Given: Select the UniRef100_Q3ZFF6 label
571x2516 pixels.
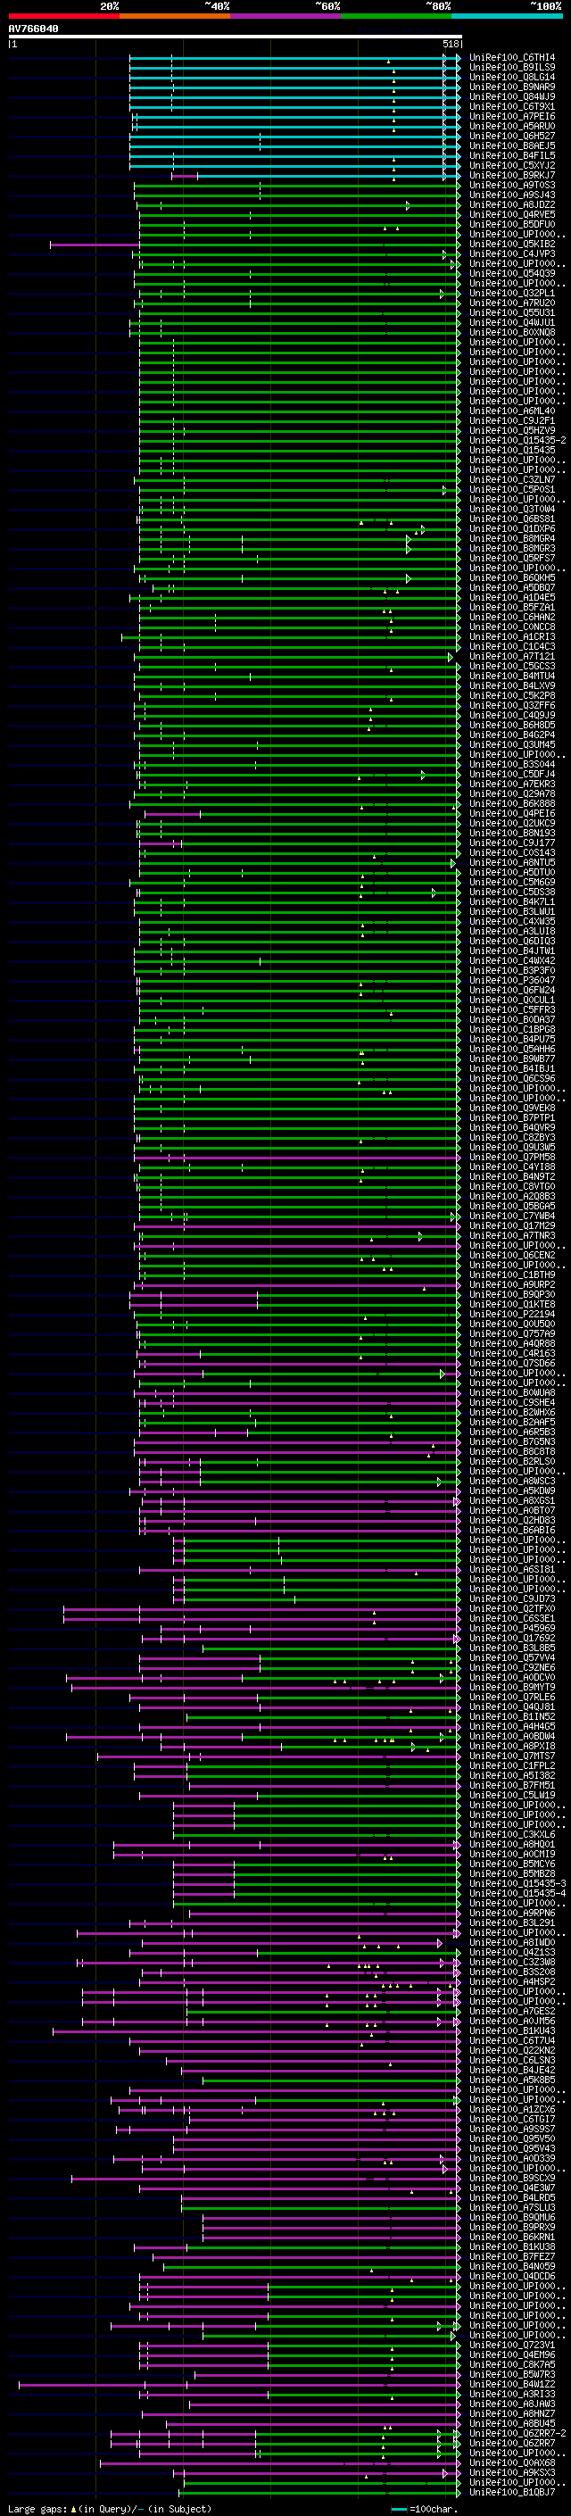Looking at the screenshot, I should click(512, 705).
